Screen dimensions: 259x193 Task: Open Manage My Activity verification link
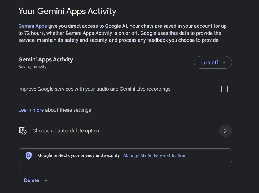(154, 155)
